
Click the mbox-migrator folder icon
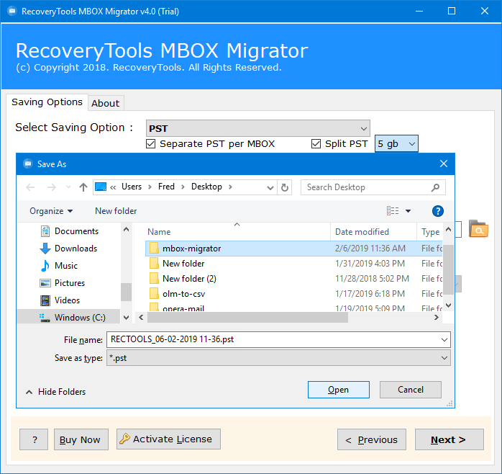154,249
